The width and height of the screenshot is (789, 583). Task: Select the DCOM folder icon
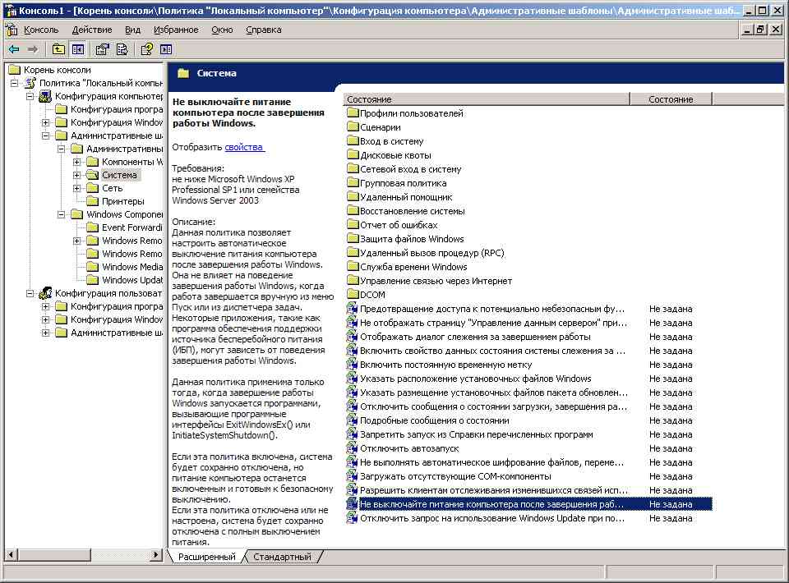(353, 295)
